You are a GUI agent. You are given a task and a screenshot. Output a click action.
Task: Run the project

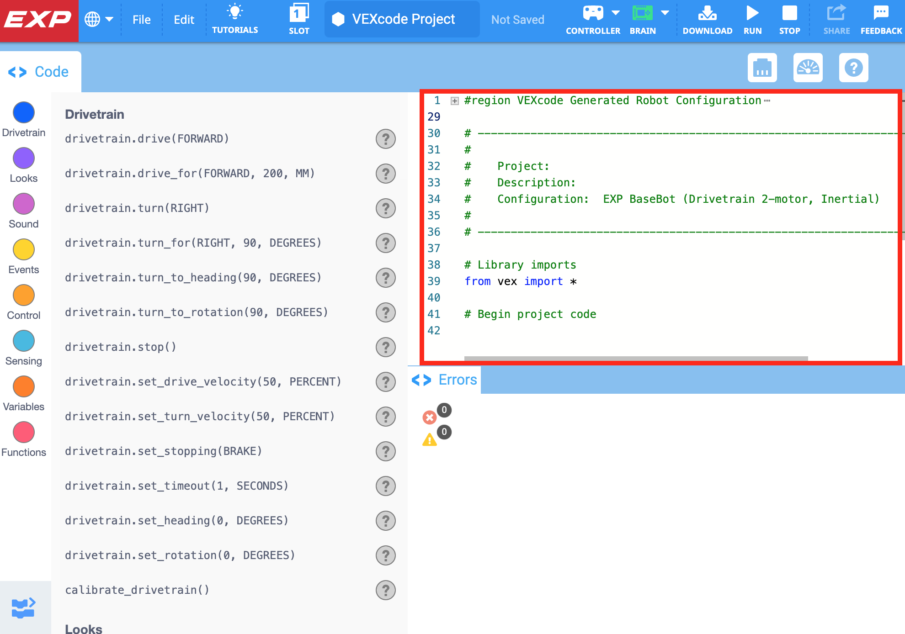(x=752, y=18)
